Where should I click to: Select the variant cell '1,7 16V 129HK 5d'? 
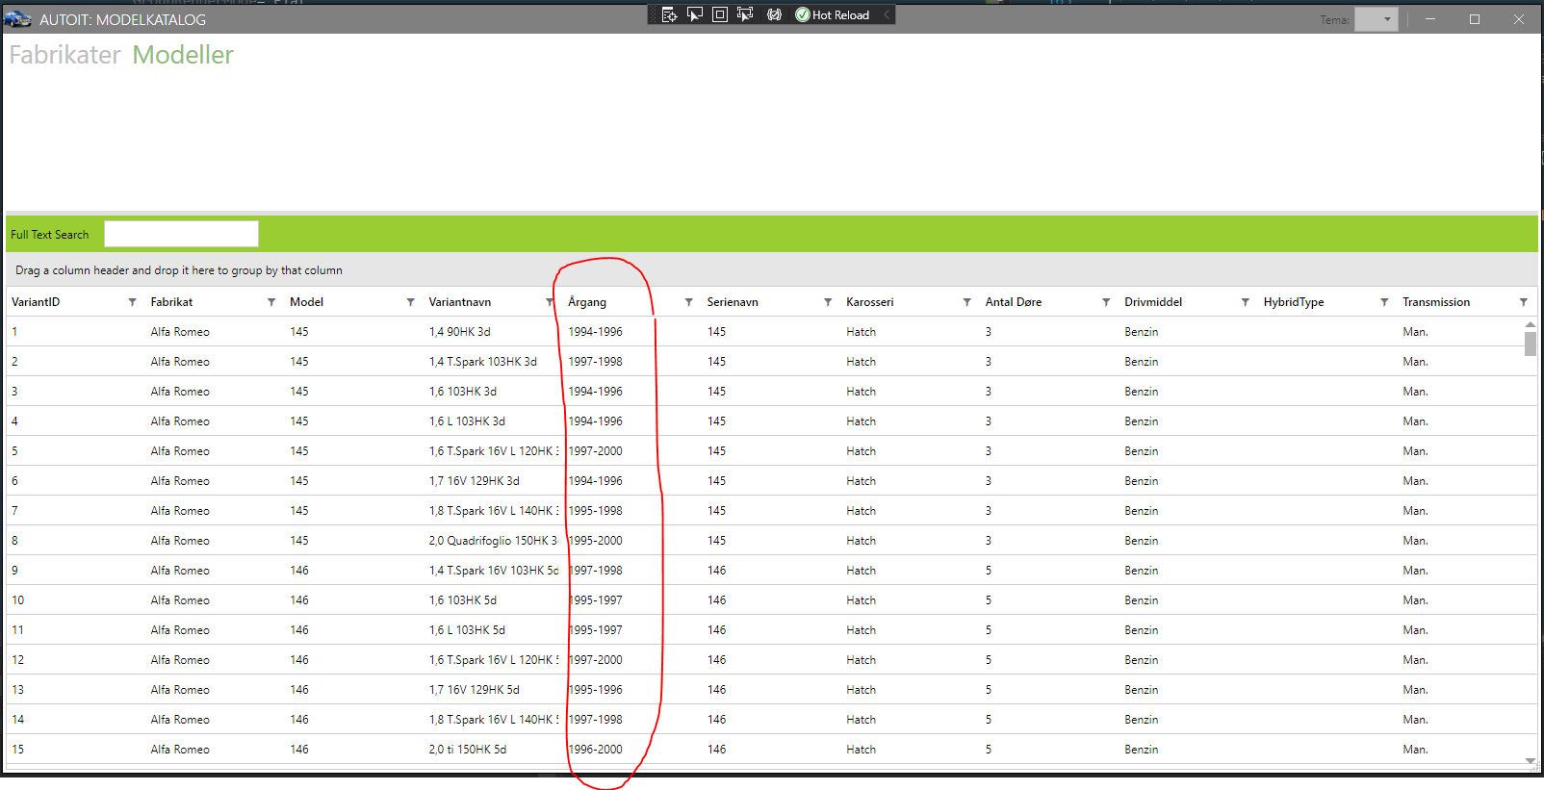point(475,690)
